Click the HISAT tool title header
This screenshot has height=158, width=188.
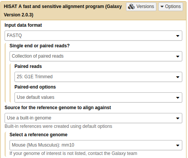(x=63, y=11)
